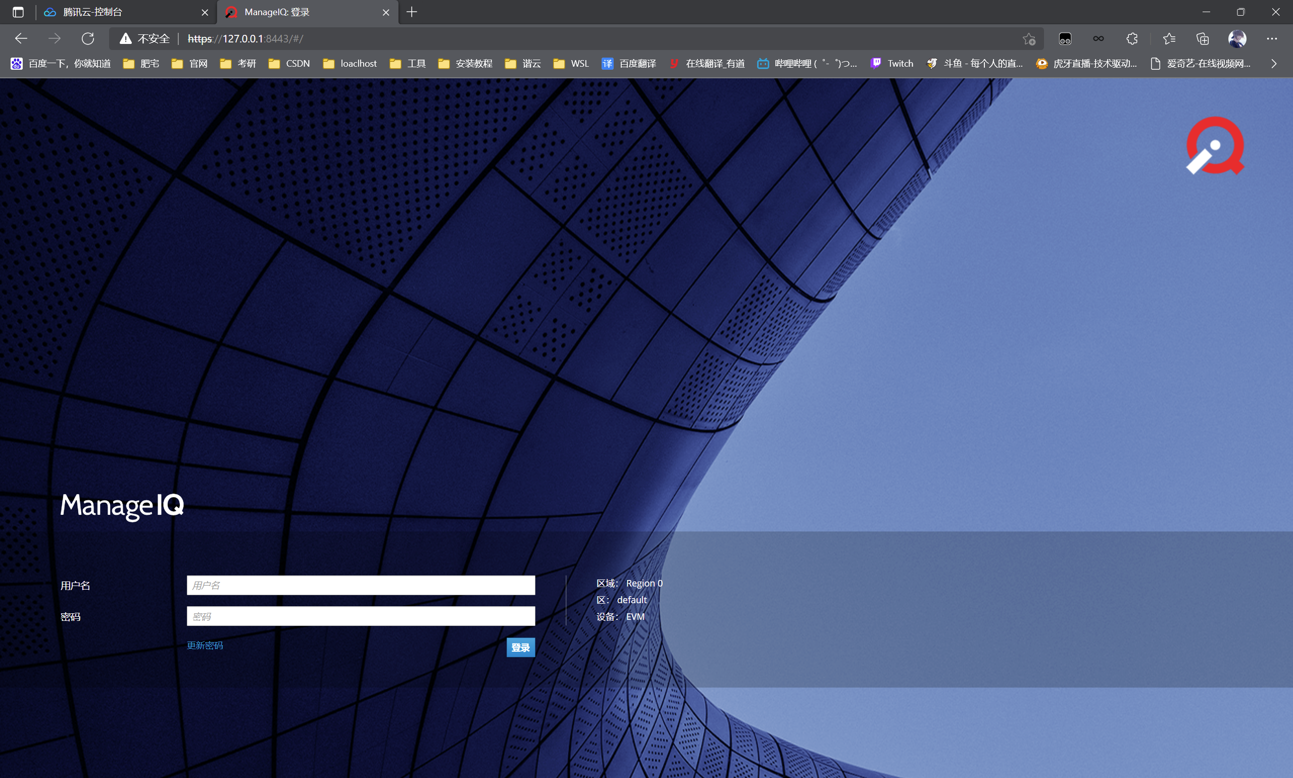The height and width of the screenshot is (778, 1293).
Task: Add page to favorites star icon
Action: [1029, 39]
